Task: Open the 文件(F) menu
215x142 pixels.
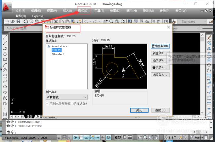Action: [x=21, y=11]
